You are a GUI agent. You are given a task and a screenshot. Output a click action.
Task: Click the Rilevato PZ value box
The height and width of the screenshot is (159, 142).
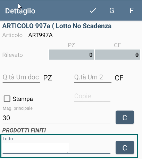[x=71, y=55]
